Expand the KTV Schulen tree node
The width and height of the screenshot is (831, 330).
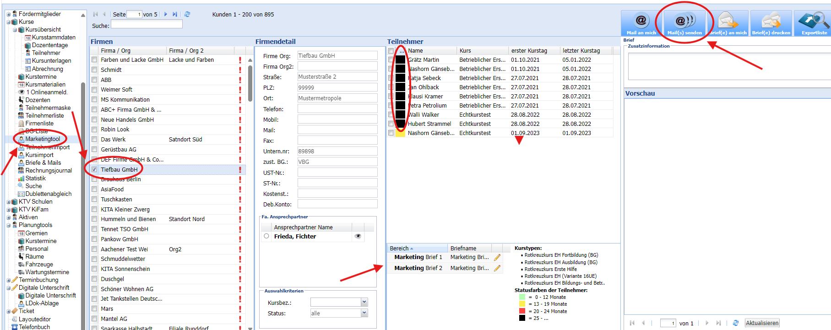tap(9, 202)
